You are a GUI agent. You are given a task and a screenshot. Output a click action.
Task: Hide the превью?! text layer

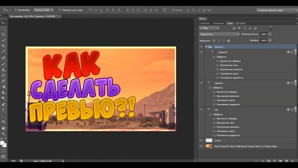(x=201, y=52)
